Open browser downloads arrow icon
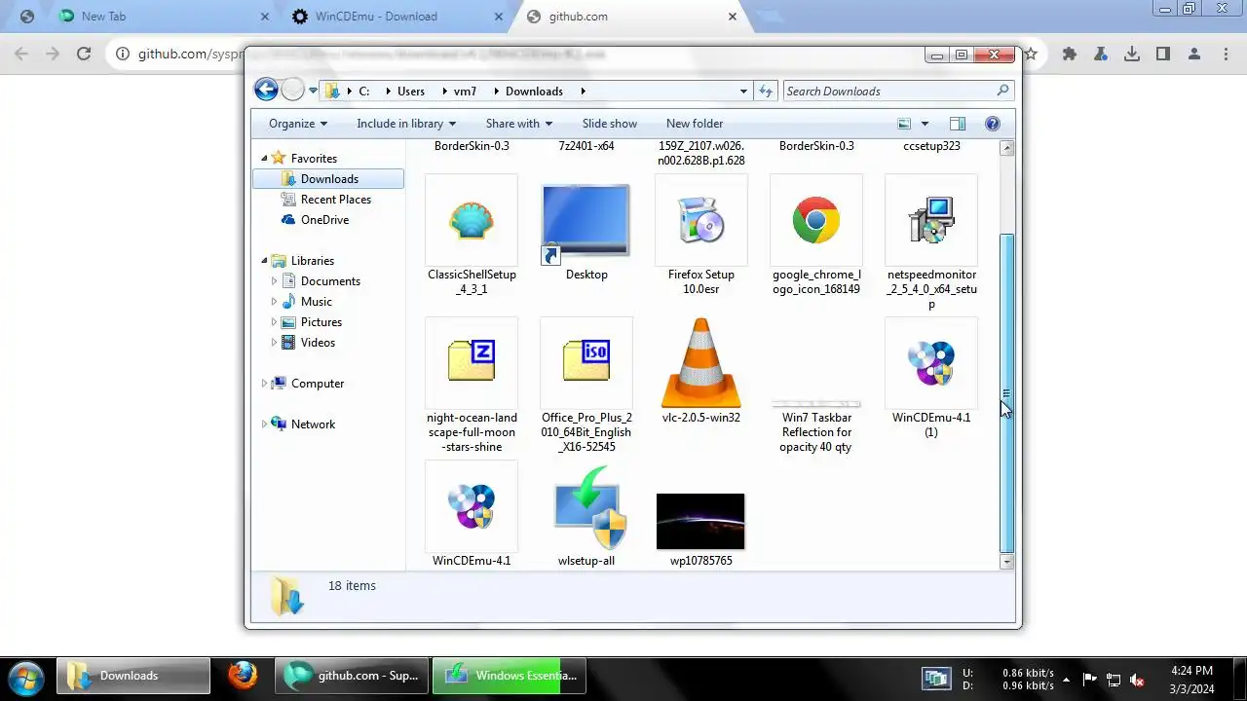Image resolution: width=1247 pixels, height=701 pixels. [1132, 55]
